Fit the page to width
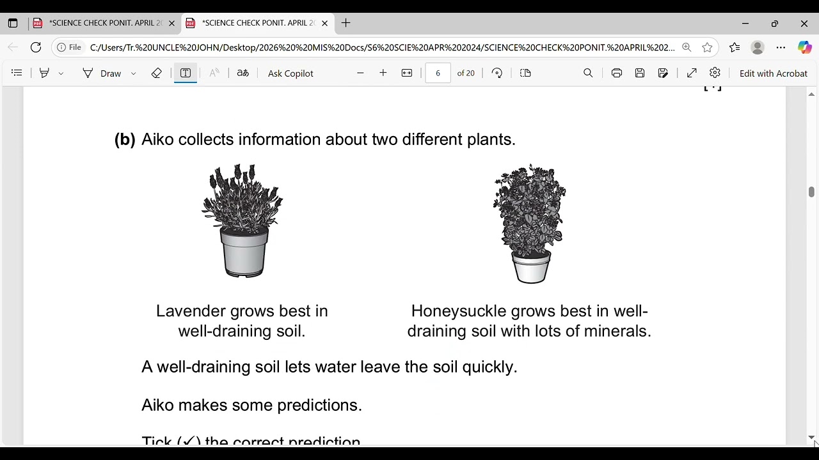This screenshot has height=460, width=819. [407, 73]
